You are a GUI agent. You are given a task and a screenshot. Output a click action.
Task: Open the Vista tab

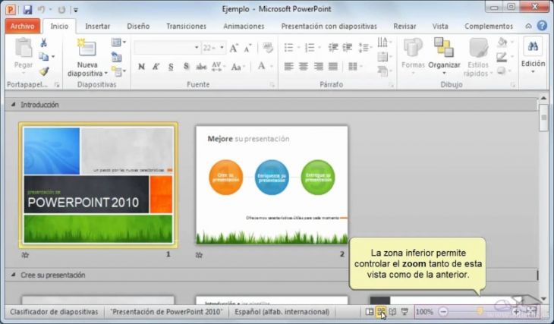[440, 26]
